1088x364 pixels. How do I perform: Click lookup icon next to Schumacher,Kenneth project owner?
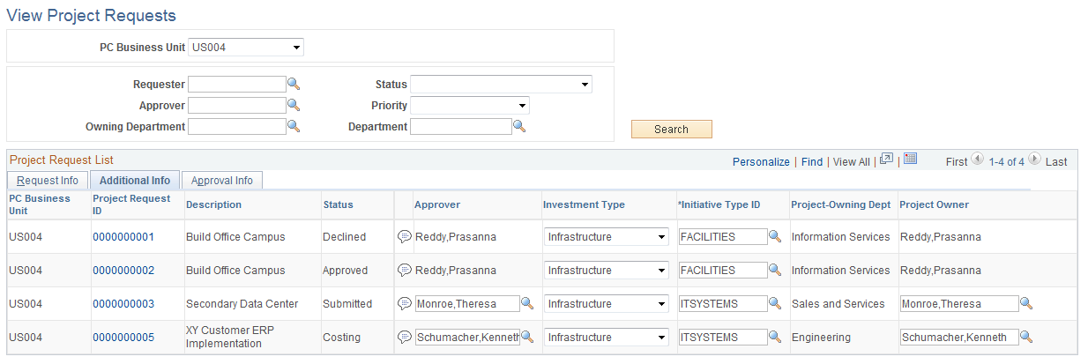point(1025,337)
